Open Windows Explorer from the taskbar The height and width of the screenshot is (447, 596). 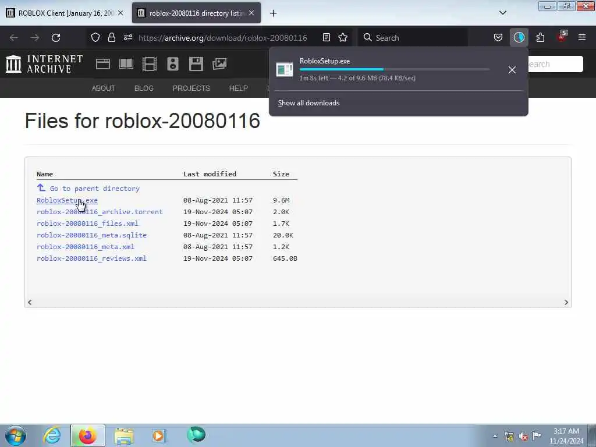pyautogui.click(x=124, y=435)
